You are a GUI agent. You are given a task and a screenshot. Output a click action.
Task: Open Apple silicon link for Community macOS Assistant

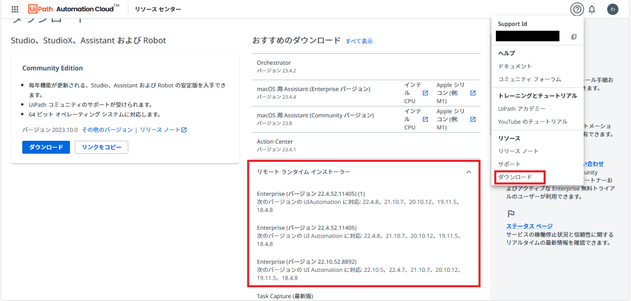point(473,119)
